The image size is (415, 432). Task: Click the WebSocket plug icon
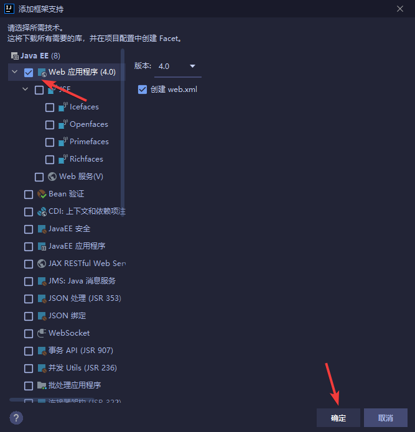click(x=42, y=333)
